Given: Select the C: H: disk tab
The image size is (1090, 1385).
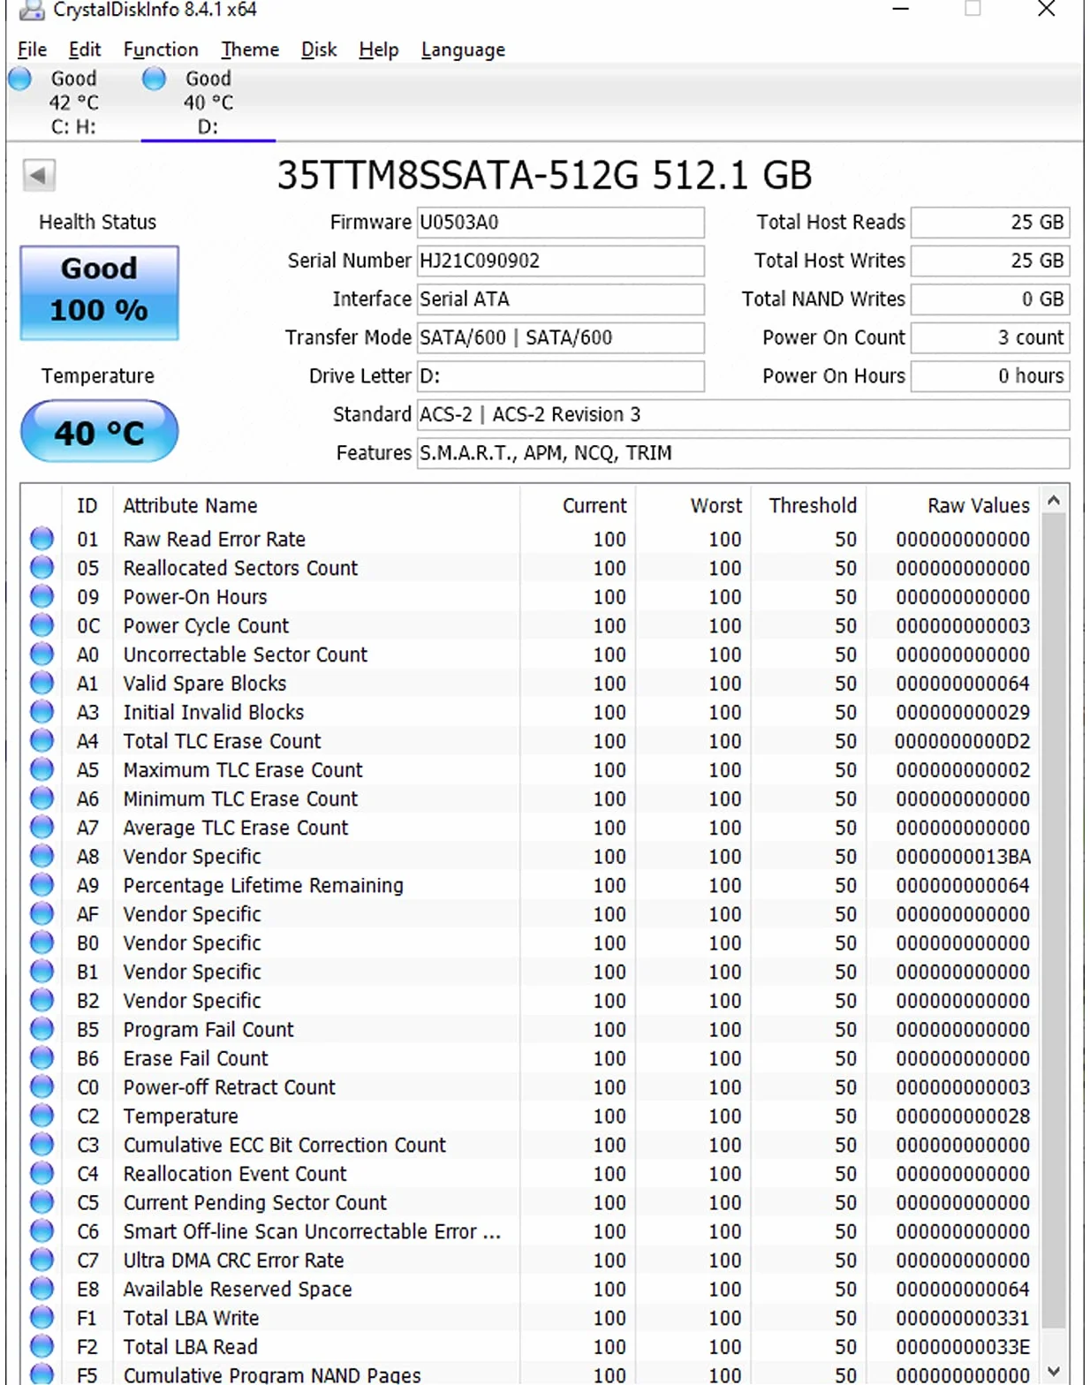Looking at the screenshot, I should (x=73, y=102).
